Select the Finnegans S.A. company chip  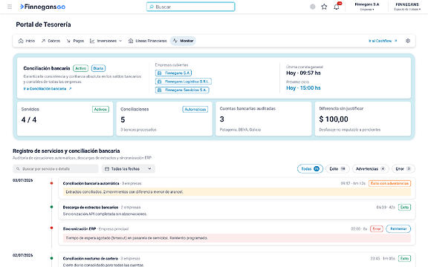click(x=174, y=73)
